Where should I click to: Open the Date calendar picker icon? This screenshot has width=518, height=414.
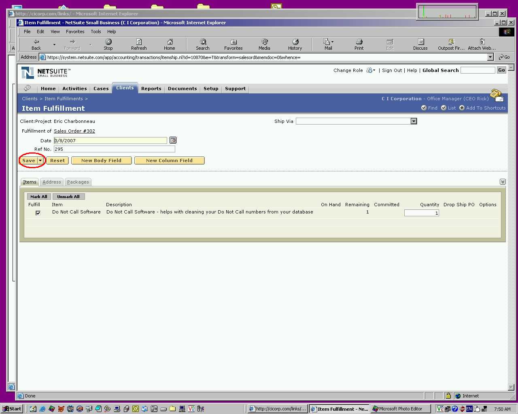[173, 140]
